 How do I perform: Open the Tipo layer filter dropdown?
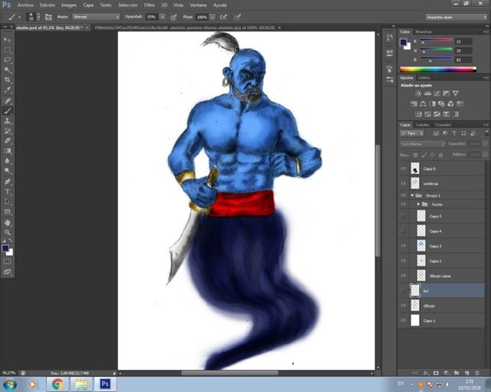coord(412,133)
